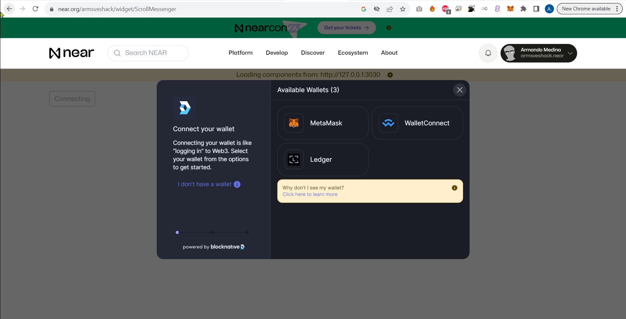Click New Chrome available button

pos(586,9)
